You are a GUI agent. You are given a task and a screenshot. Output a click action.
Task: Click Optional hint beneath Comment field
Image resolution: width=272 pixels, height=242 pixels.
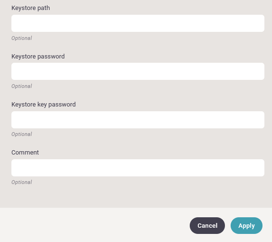point(22,182)
